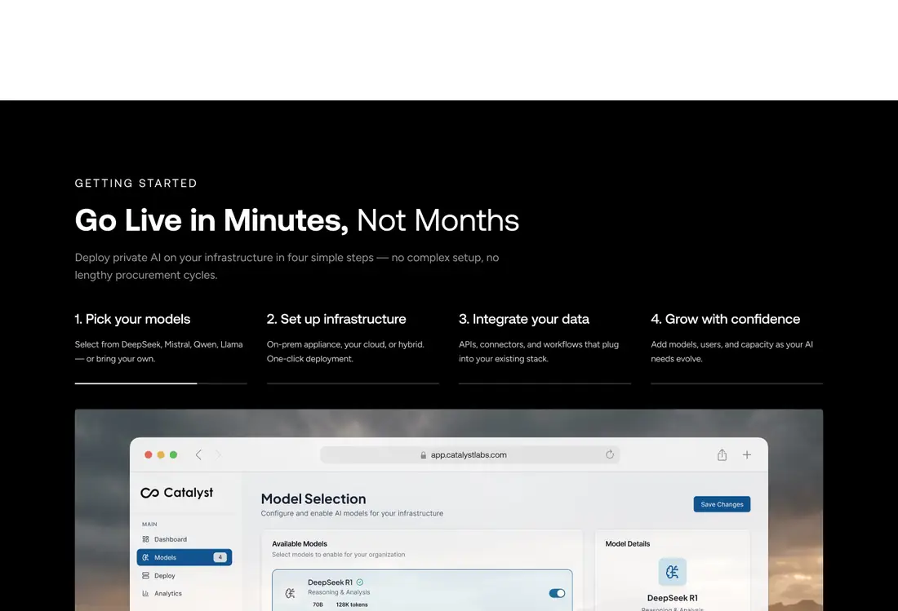898x611 pixels.
Task: Click the Save Changes button
Action: 722,504
